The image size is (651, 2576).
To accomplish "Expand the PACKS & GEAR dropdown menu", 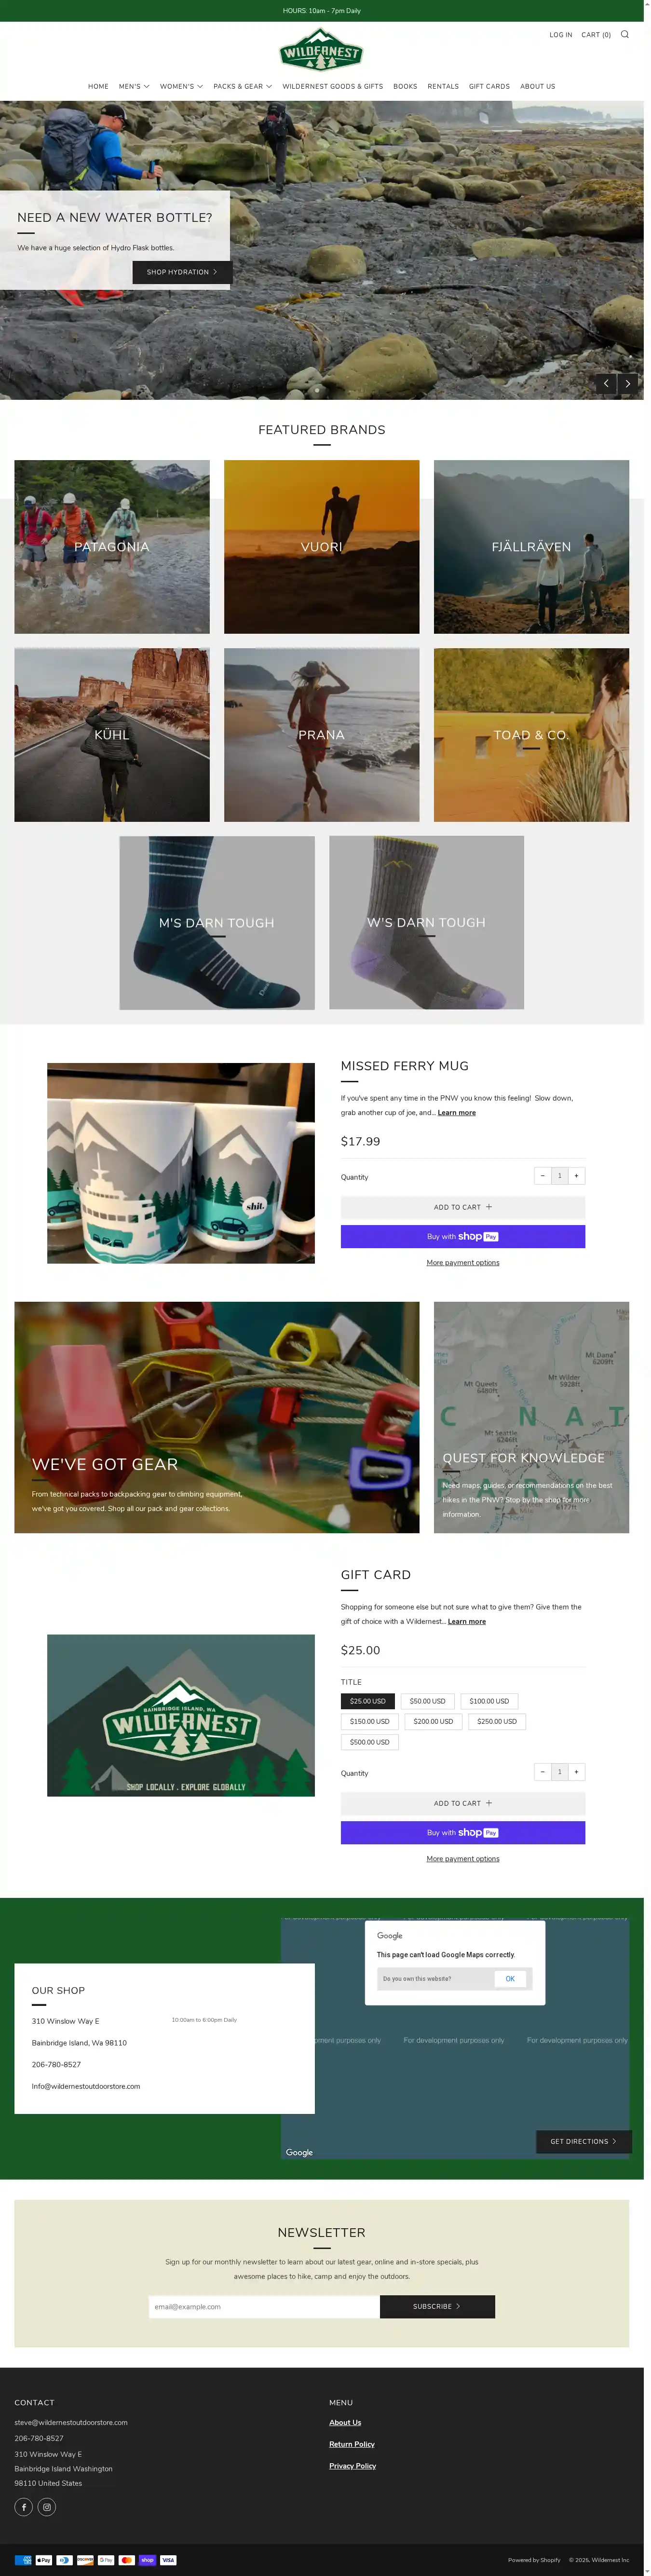I will click(x=242, y=86).
